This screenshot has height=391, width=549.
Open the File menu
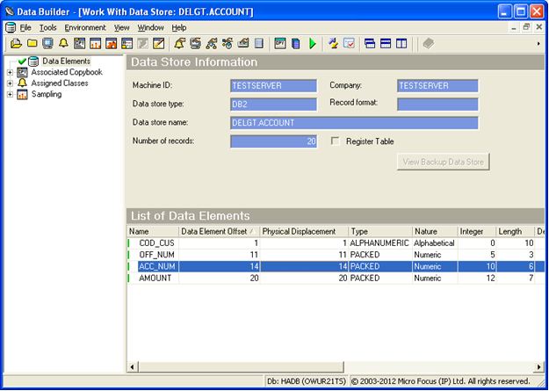point(25,28)
